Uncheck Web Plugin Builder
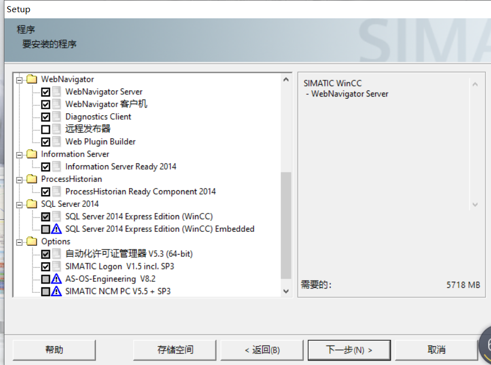The image size is (491, 365). coord(47,141)
